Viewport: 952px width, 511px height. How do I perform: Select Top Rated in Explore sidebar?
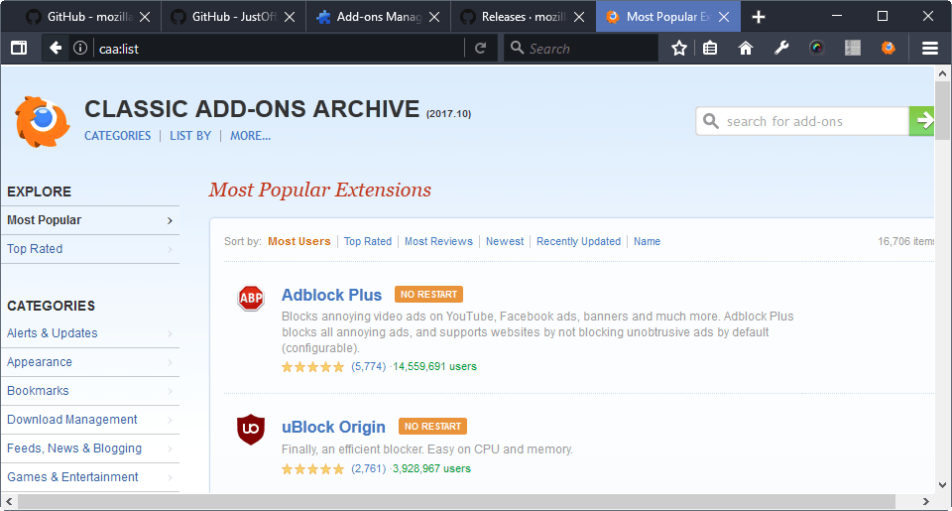90,249
